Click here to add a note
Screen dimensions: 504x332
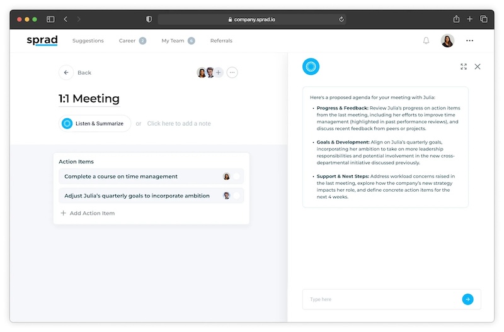click(x=179, y=123)
